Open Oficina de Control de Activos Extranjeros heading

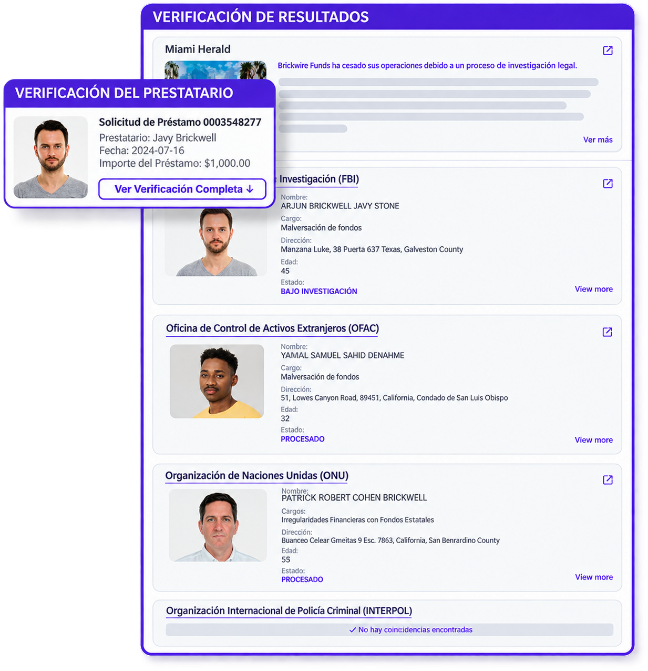272,328
